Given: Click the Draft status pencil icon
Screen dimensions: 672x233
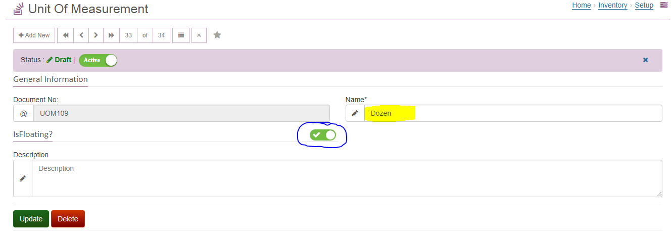Looking at the screenshot, I should tap(50, 60).
